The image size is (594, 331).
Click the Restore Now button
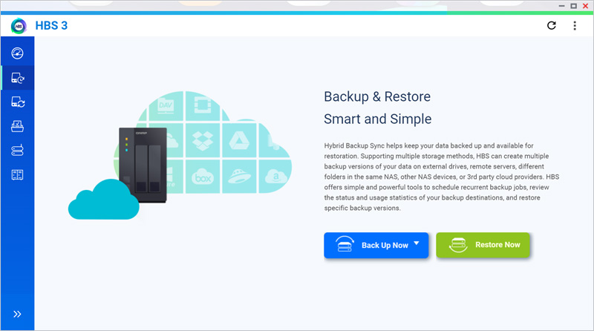pyautogui.click(x=483, y=245)
